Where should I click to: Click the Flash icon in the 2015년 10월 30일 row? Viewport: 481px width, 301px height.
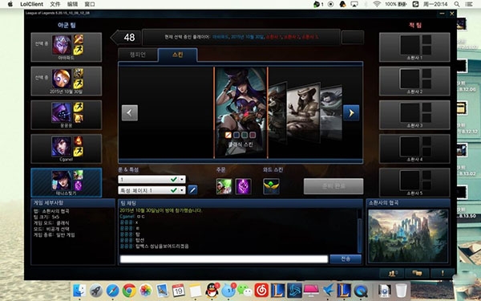point(79,83)
